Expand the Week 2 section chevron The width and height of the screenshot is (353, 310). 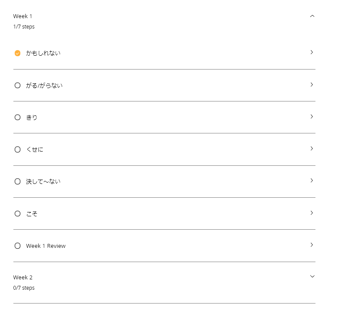pos(312,276)
